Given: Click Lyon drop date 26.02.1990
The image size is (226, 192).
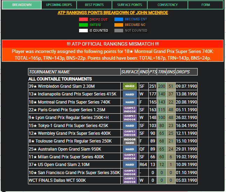Looking at the screenshot, I should (186, 118).
